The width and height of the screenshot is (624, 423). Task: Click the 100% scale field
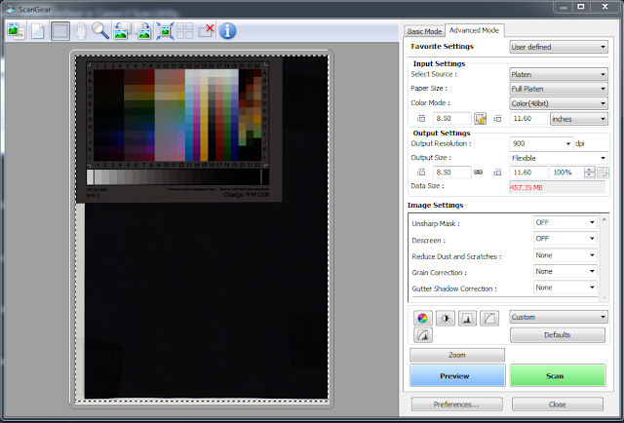(566, 173)
